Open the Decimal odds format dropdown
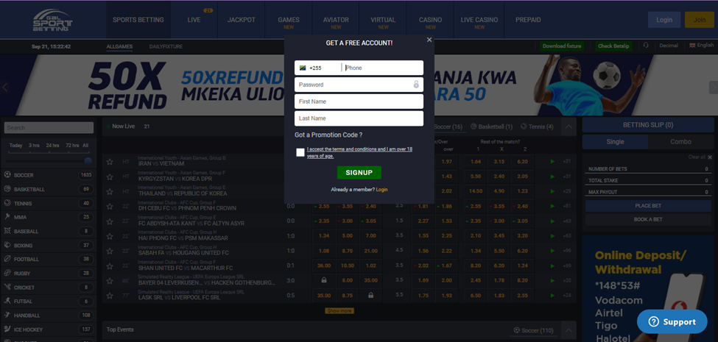 click(668, 46)
